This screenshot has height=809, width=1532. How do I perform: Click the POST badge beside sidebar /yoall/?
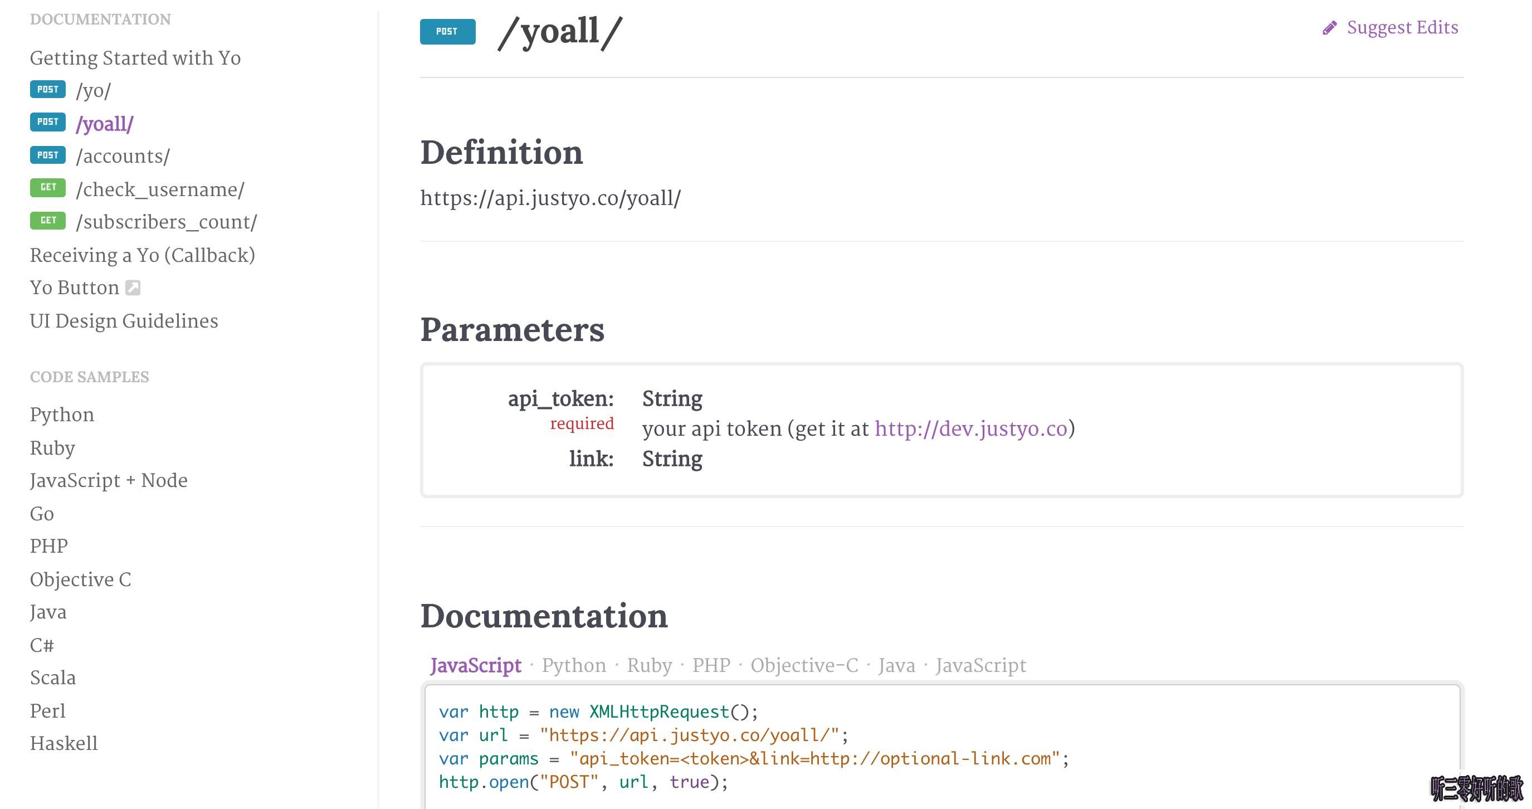point(47,122)
